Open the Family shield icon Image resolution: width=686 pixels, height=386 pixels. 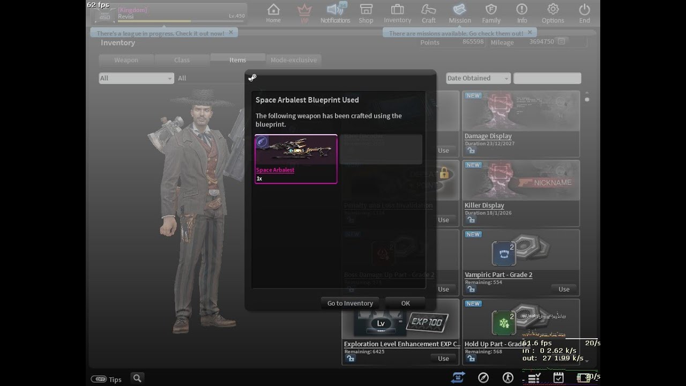491,10
